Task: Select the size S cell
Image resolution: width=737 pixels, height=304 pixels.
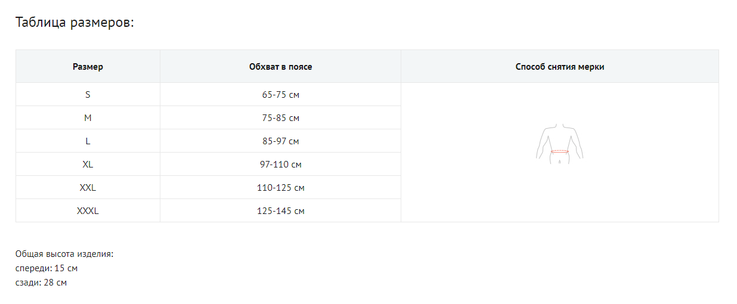Action: click(88, 95)
